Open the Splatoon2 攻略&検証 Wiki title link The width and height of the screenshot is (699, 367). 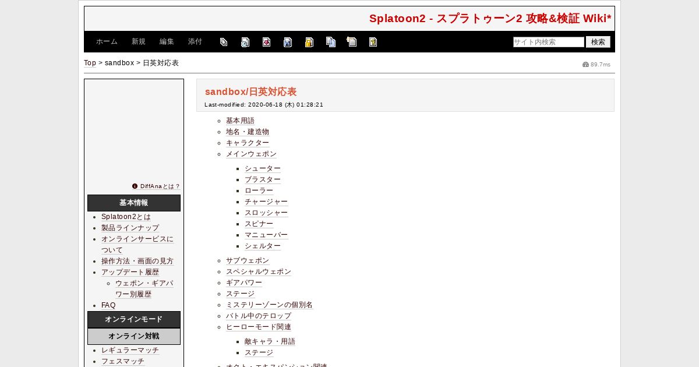[490, 19]
